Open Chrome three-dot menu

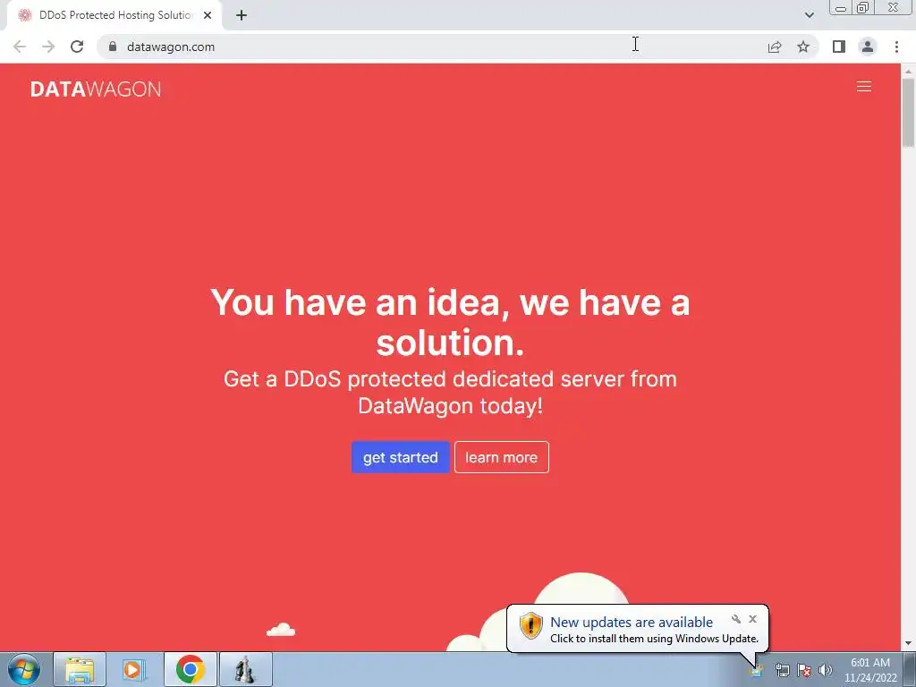896,47
